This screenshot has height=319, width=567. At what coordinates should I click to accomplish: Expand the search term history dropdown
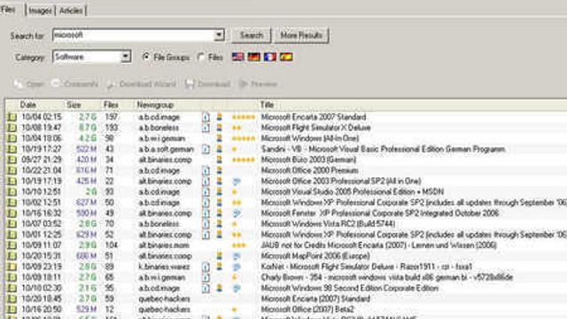(219, 35)
